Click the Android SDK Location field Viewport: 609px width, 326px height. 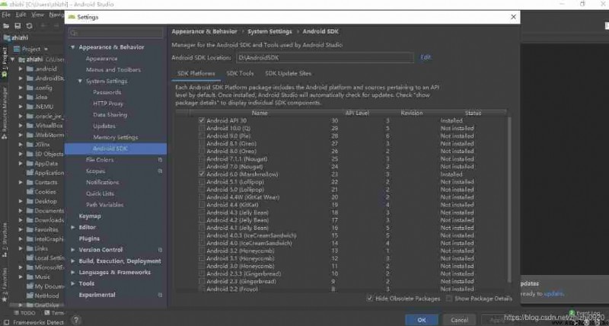point(325,57)
